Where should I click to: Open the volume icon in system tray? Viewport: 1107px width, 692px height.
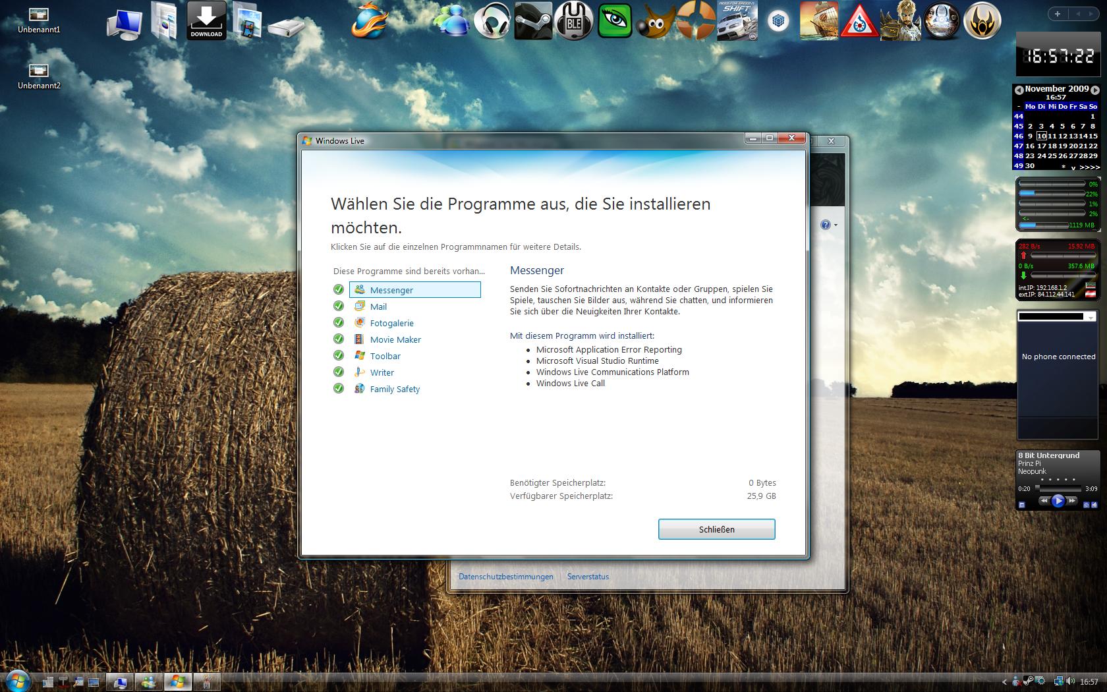1070,680
